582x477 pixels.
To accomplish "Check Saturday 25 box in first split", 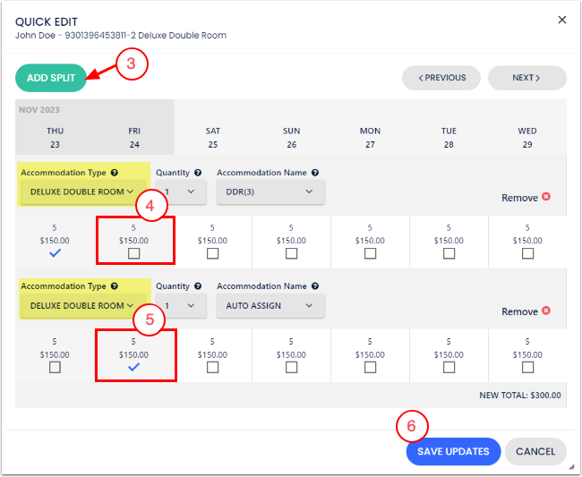I will pyautogui.click(x=212, y=253).
